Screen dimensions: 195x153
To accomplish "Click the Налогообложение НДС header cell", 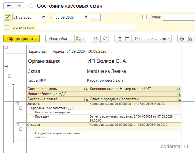I will click(104, 94).
